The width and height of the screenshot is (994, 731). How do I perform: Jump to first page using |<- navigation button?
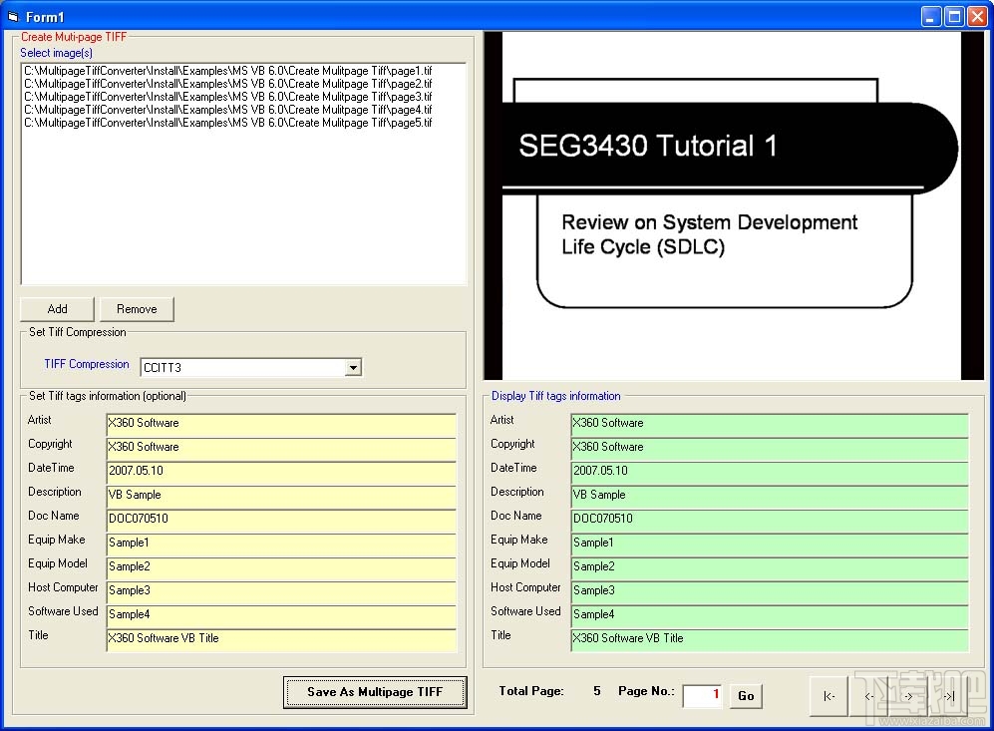coord(828,696)
